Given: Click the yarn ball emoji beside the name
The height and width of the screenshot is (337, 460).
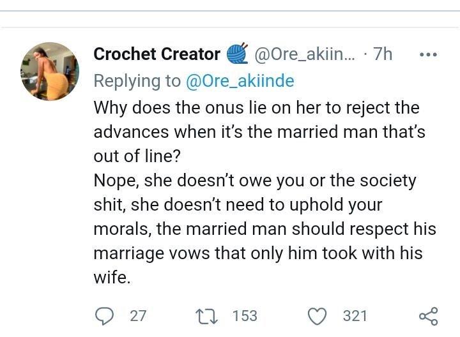Looking at the screenshot, I should [x=237, y=55].
